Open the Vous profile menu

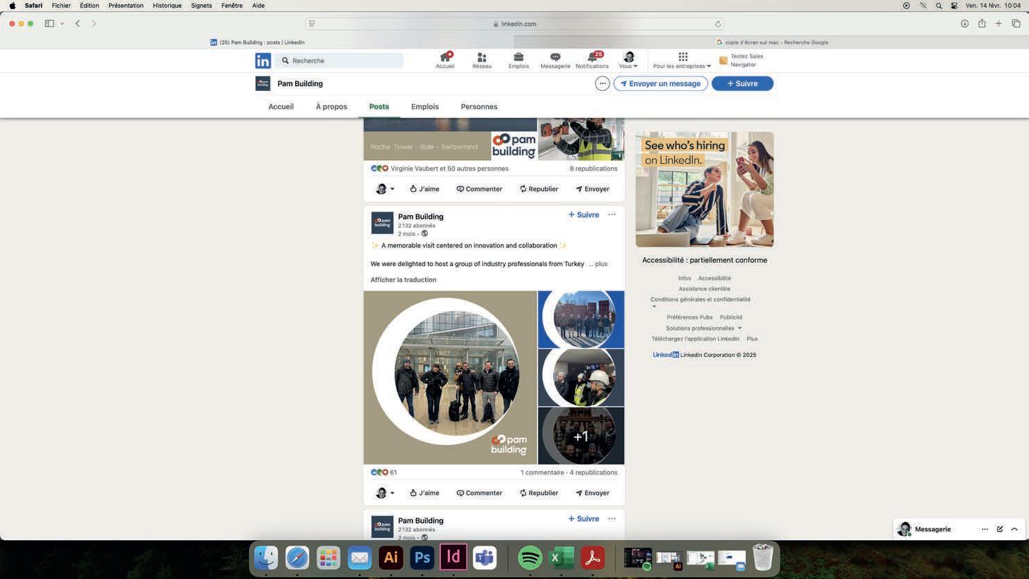point(628,60)
